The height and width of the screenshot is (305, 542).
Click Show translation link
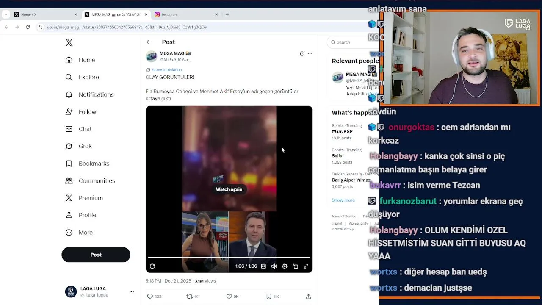(x=167, y=70)
